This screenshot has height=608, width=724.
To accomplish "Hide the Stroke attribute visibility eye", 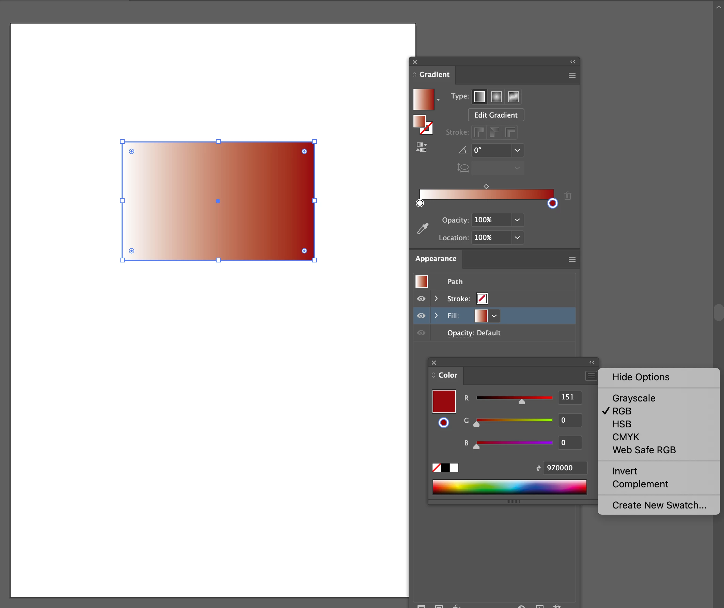I will point(421,299).
